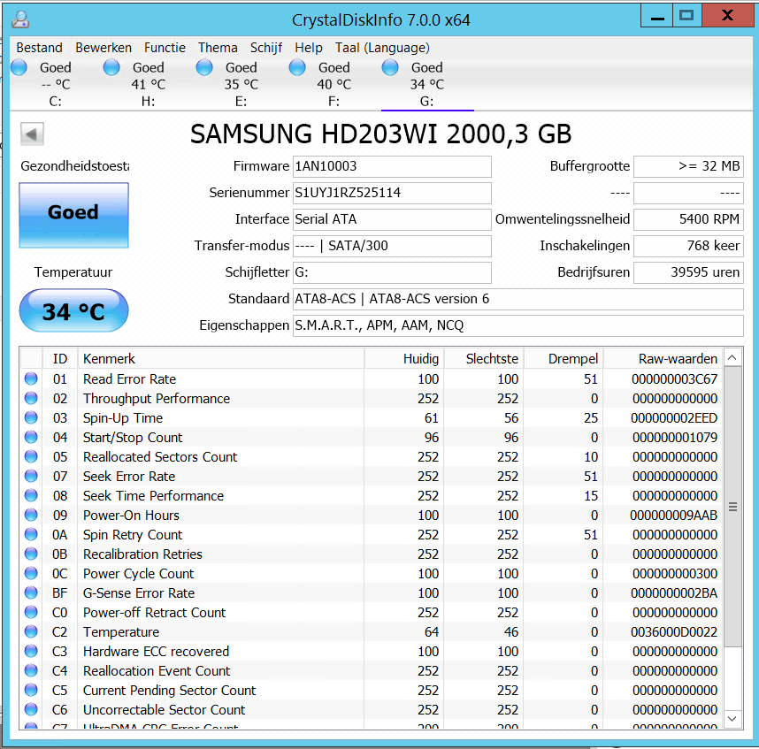
Task: Click the Raw-waarden column header
Action: [x=663, y=358]
